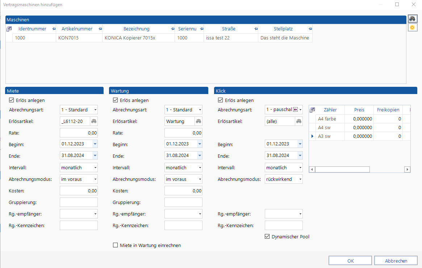Click the Preis column header
The width and height of the screenshot is (422, 268).
(x=359, y=110)
